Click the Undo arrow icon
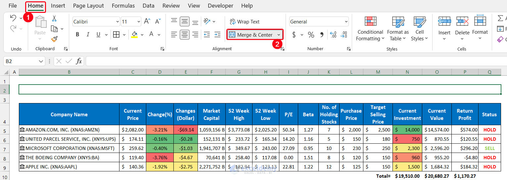This screenshot has height=180, width=507. [13, 18]
